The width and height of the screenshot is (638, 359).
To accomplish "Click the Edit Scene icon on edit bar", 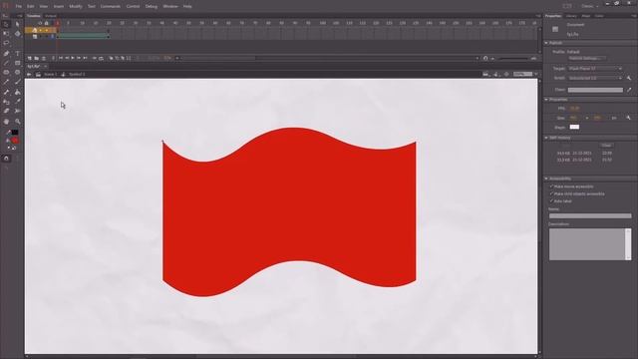I will [x=485, y=74].
